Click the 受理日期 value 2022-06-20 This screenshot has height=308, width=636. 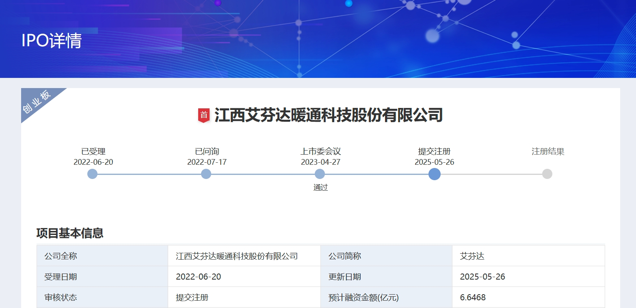244,277
